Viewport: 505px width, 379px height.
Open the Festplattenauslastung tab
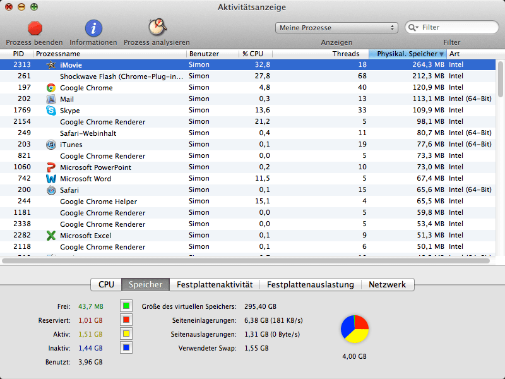click(x=311, y=285)
